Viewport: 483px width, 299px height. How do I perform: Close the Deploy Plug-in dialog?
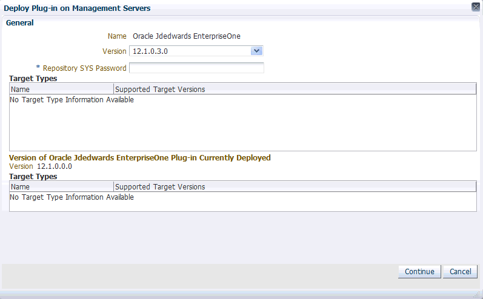click(476, 7)
